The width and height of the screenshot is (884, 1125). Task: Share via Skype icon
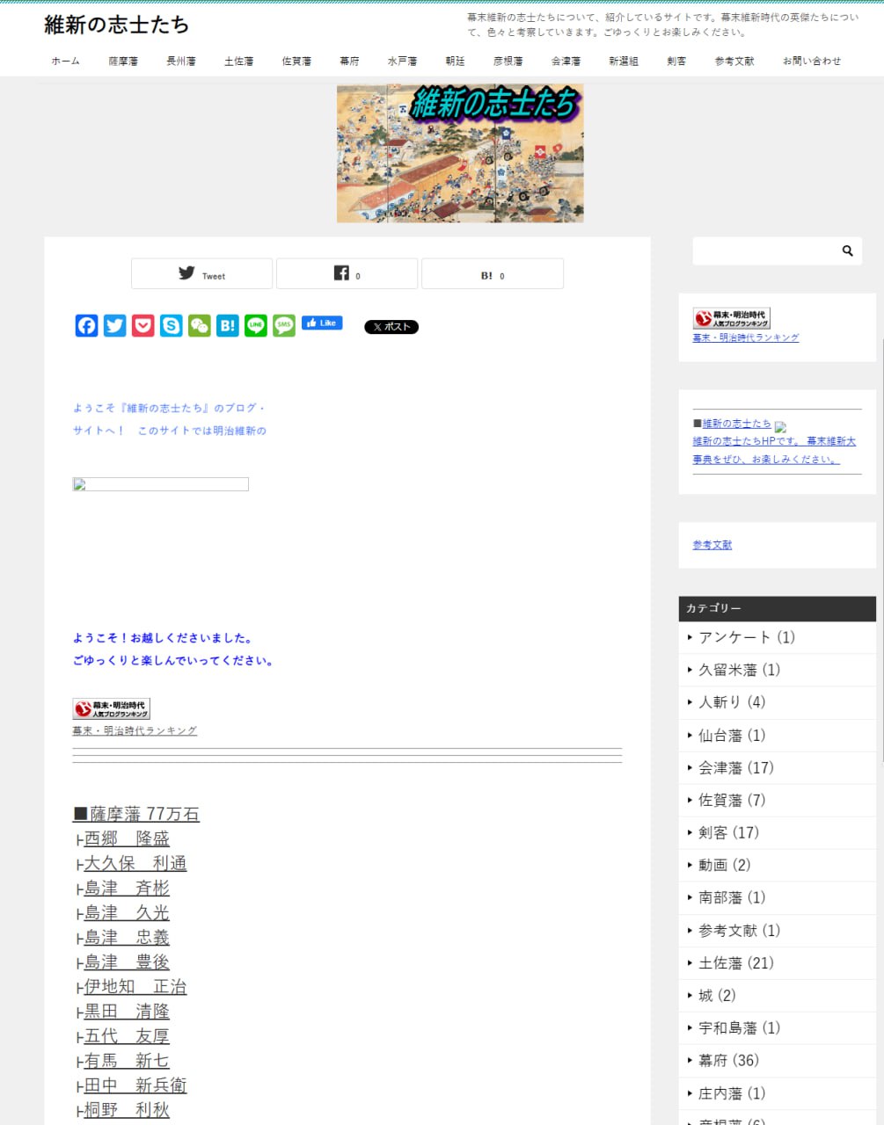click(x=171, y=326)
